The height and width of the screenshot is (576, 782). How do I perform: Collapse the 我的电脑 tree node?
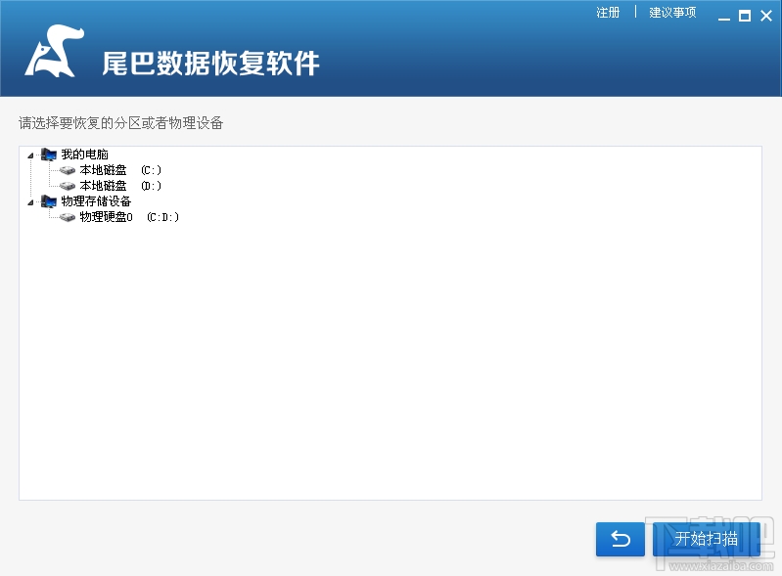30,155
